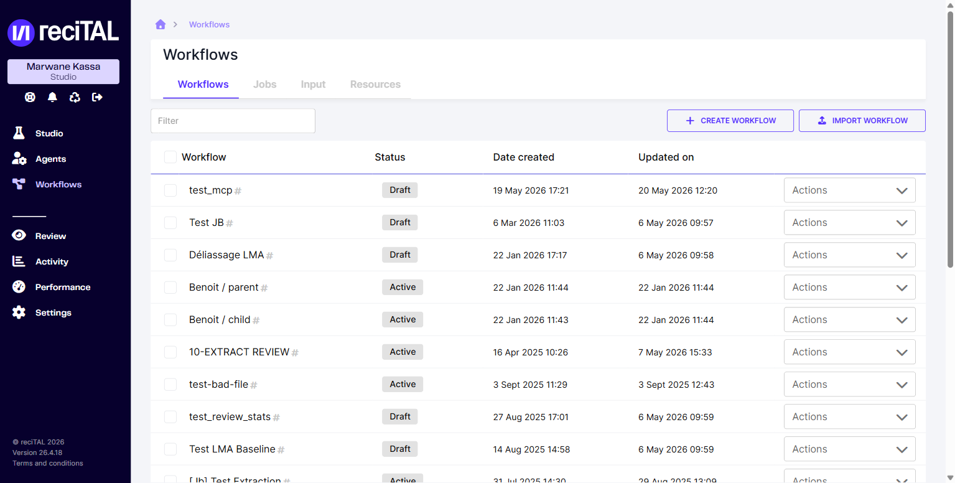Open the Marwane Kassa profile card
955x483 pixels.
click(x=63, y=72)
